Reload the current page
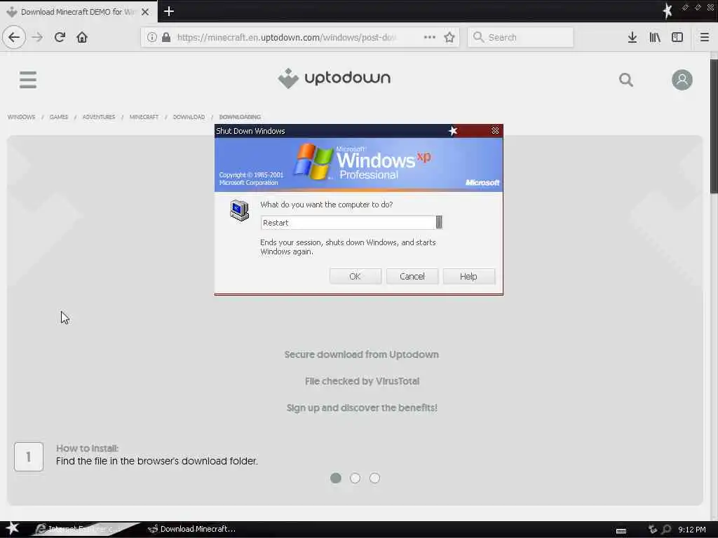The height and width of the screenshot is (538, 718). (60, 37)
